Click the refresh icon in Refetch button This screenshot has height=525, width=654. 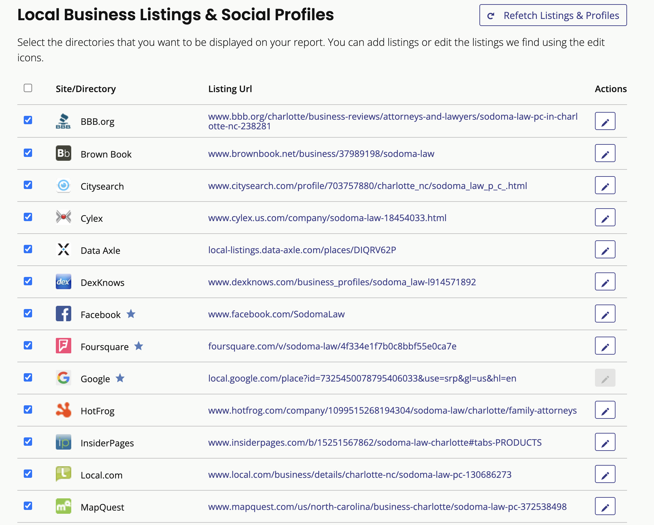pos(490,15)
